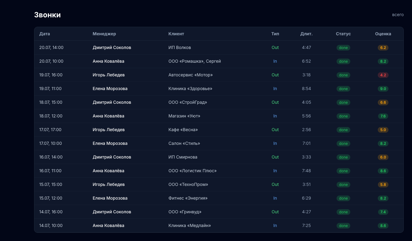Viewport: 412px width, 241px height.
Task: Click score badge 5.0
Action: [x=383, y=130]
